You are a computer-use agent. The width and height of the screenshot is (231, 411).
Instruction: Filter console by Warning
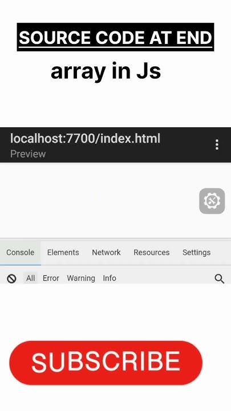[x=81, y=278]
